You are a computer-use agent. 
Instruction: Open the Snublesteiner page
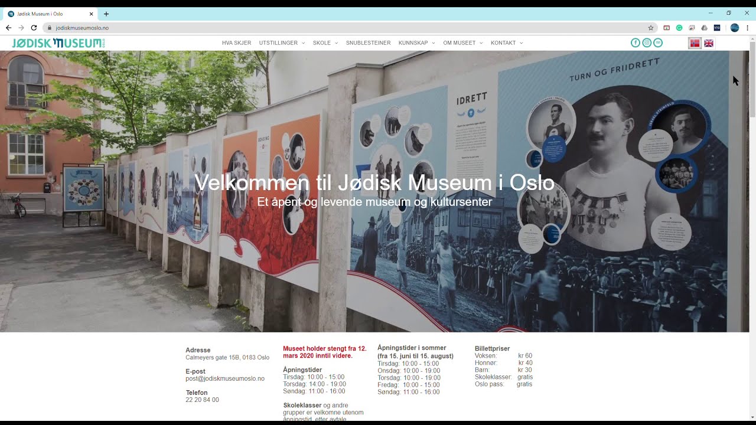(x=369, y=42)
